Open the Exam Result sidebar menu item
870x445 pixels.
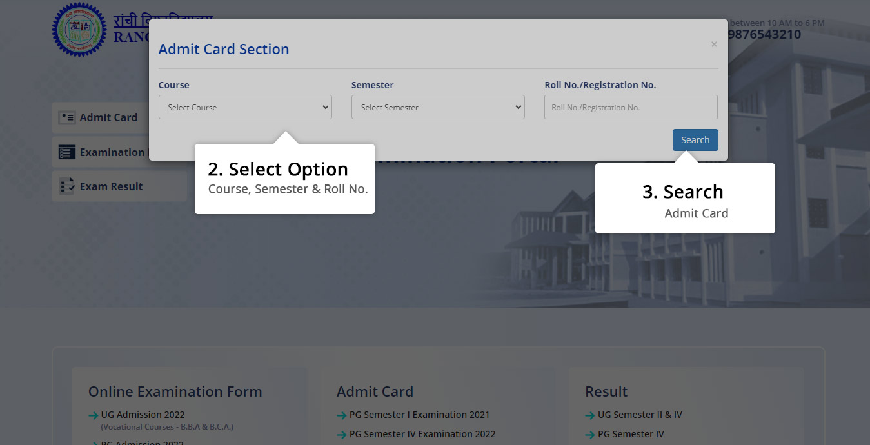point(111,186)
